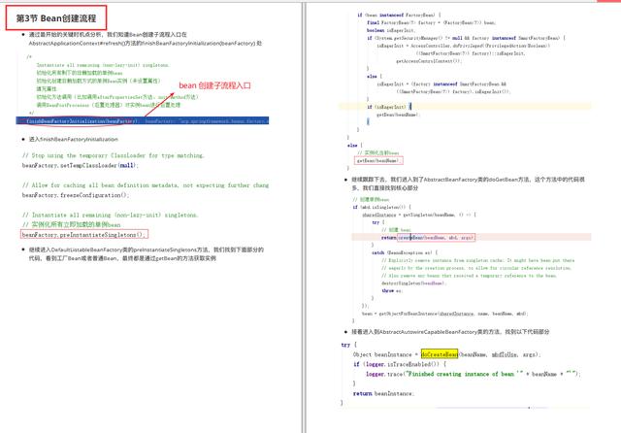This screenshot has height=433, width=621.
Task: Click the code line "beanFactory.setTempClassLoader(null);"
Action: (x=80, y=166)
